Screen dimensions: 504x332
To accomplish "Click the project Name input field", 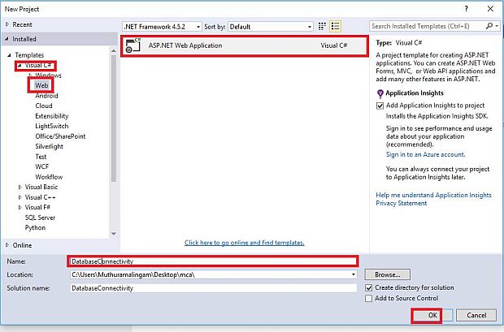I will coord(213,261).
